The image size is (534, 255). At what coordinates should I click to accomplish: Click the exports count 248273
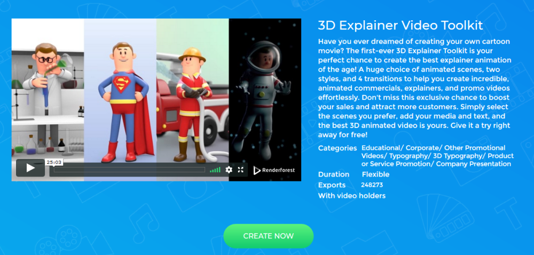[x=372, y=185]
